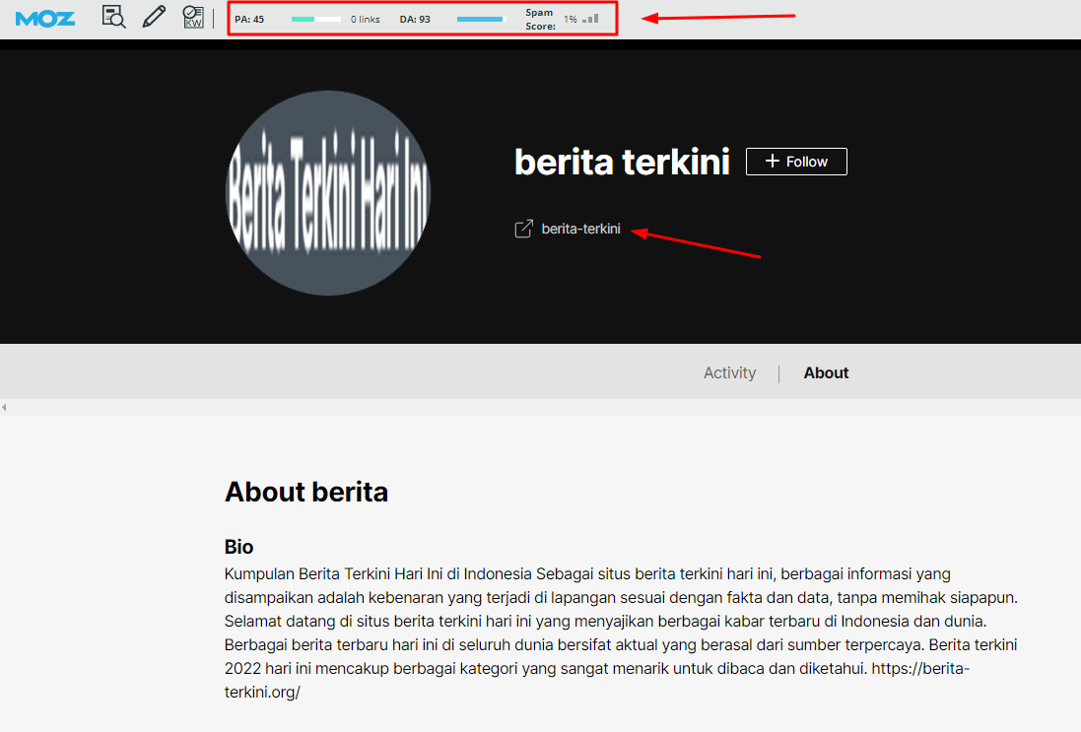This screenshot has height=732, width=1081.
Task: Click the Domain Authority progress bar
Action: click(481, 20)
